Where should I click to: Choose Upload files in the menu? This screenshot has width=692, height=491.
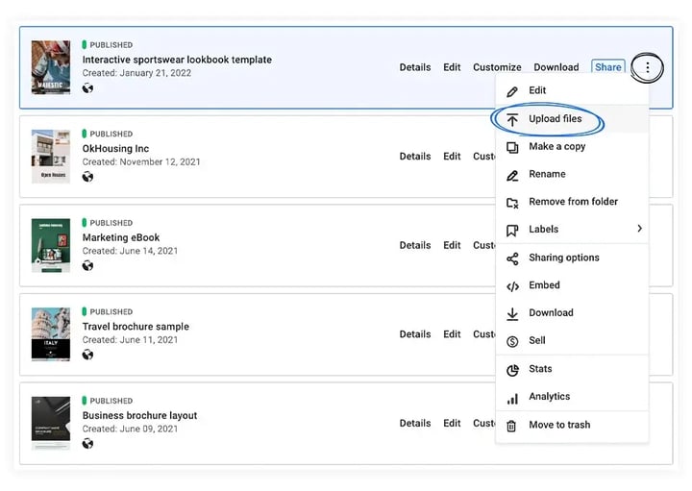click(572, 119)
